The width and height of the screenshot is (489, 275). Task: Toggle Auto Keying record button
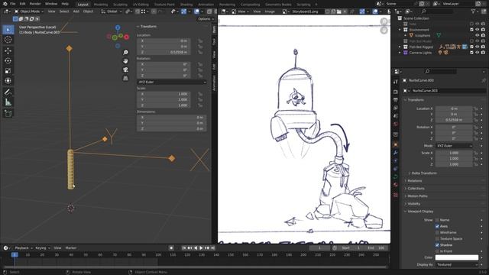pyautogui.click(x=171, y=247)
